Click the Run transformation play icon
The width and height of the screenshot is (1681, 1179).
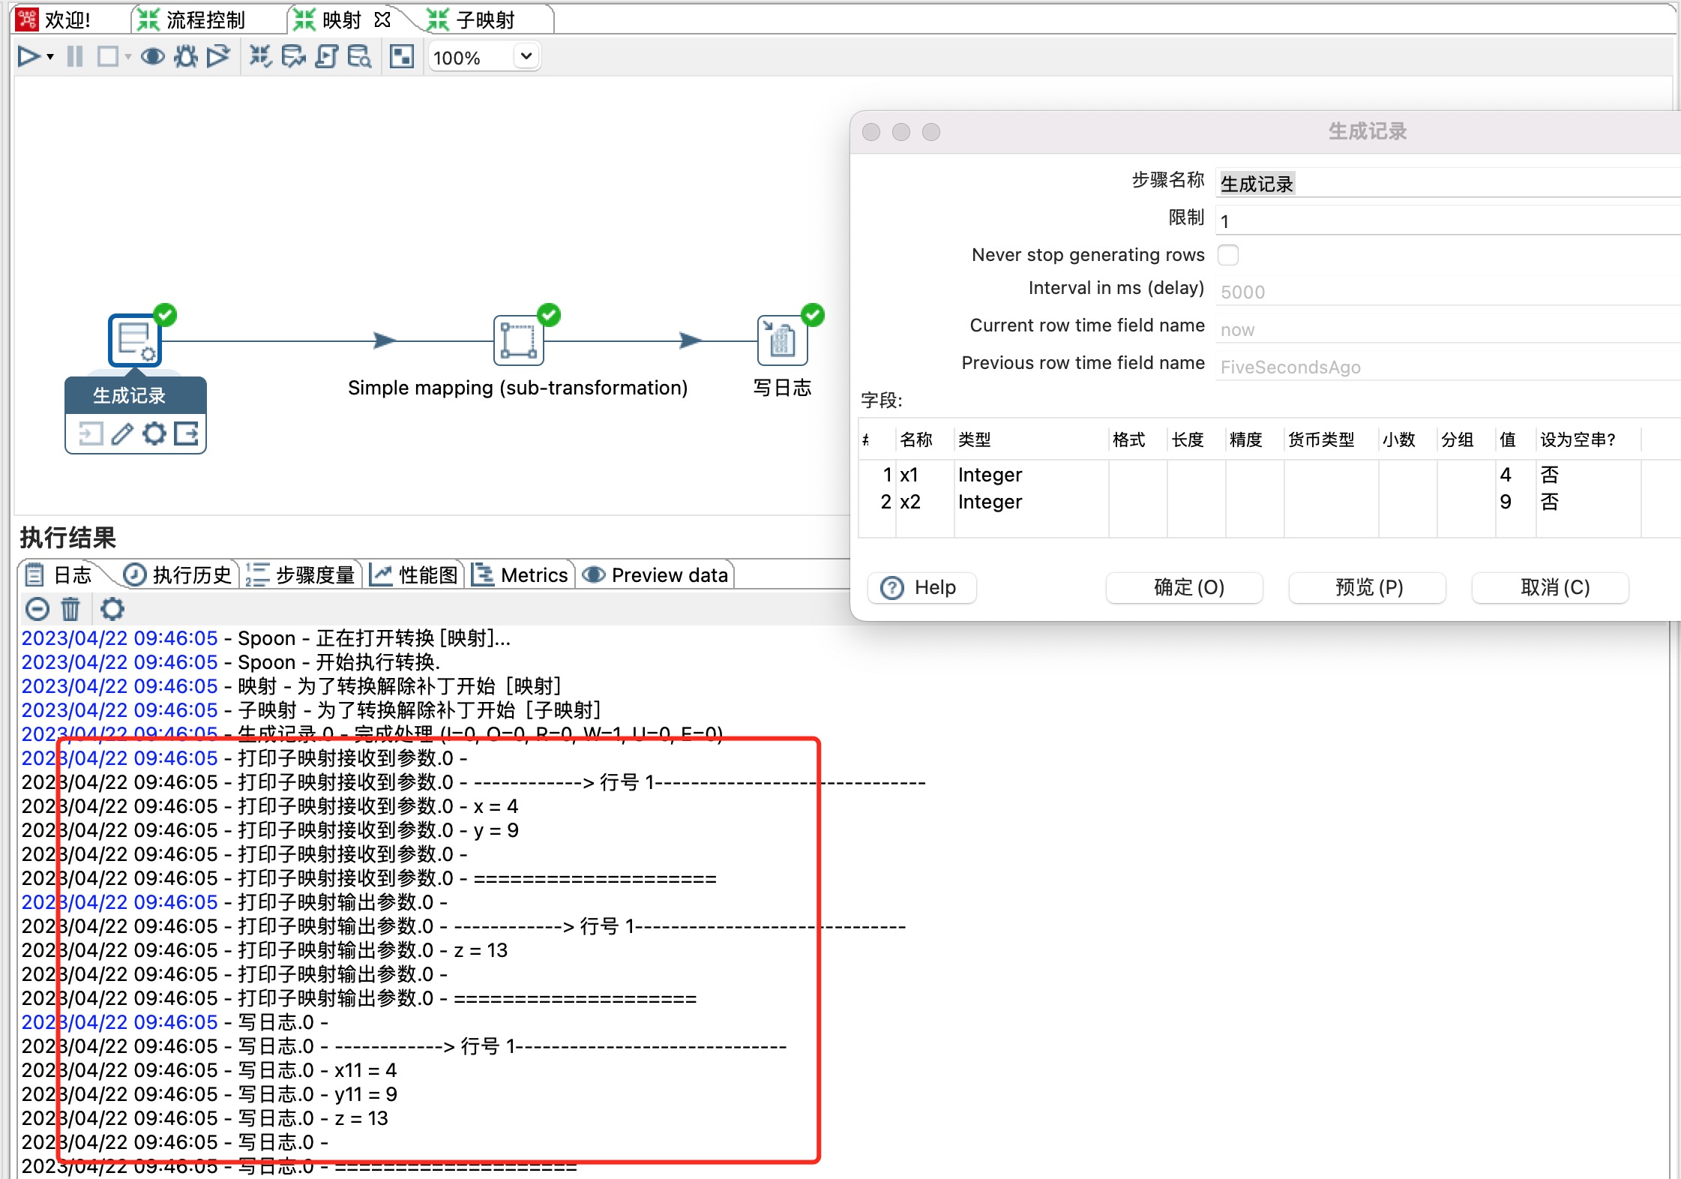28,57
